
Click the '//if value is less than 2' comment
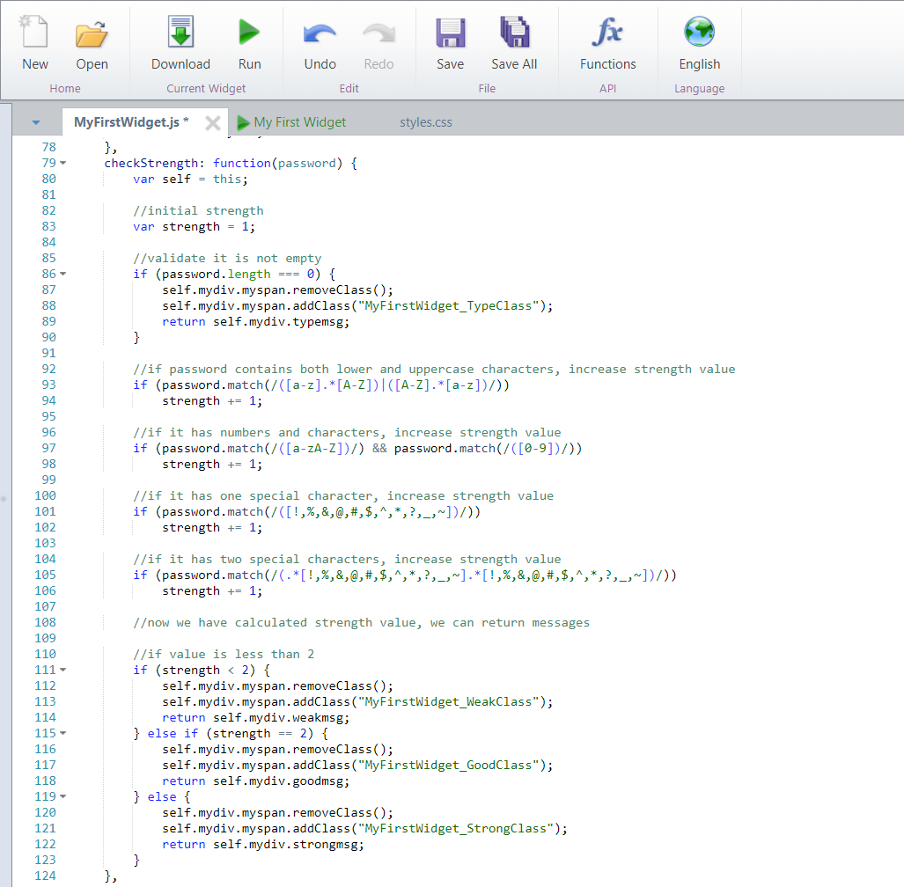point(224,654)
